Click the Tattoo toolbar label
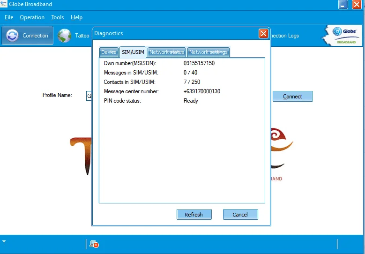Viewport: 365px width, 254px height. [82, 36]
